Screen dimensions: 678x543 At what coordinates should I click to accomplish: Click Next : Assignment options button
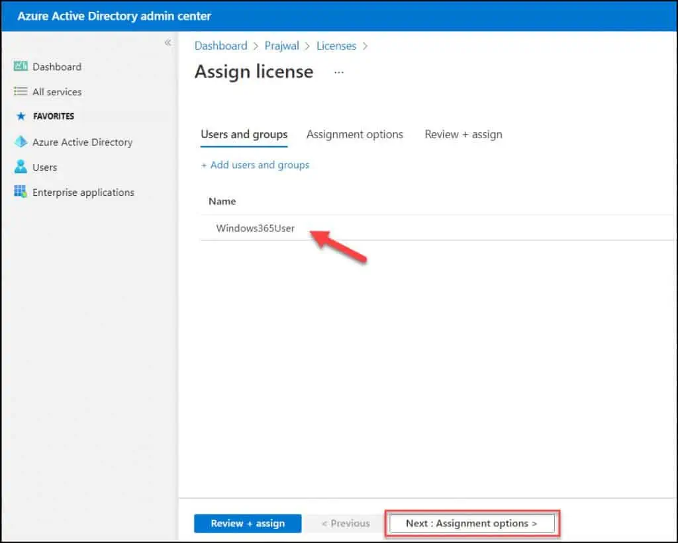pos(471,523)
